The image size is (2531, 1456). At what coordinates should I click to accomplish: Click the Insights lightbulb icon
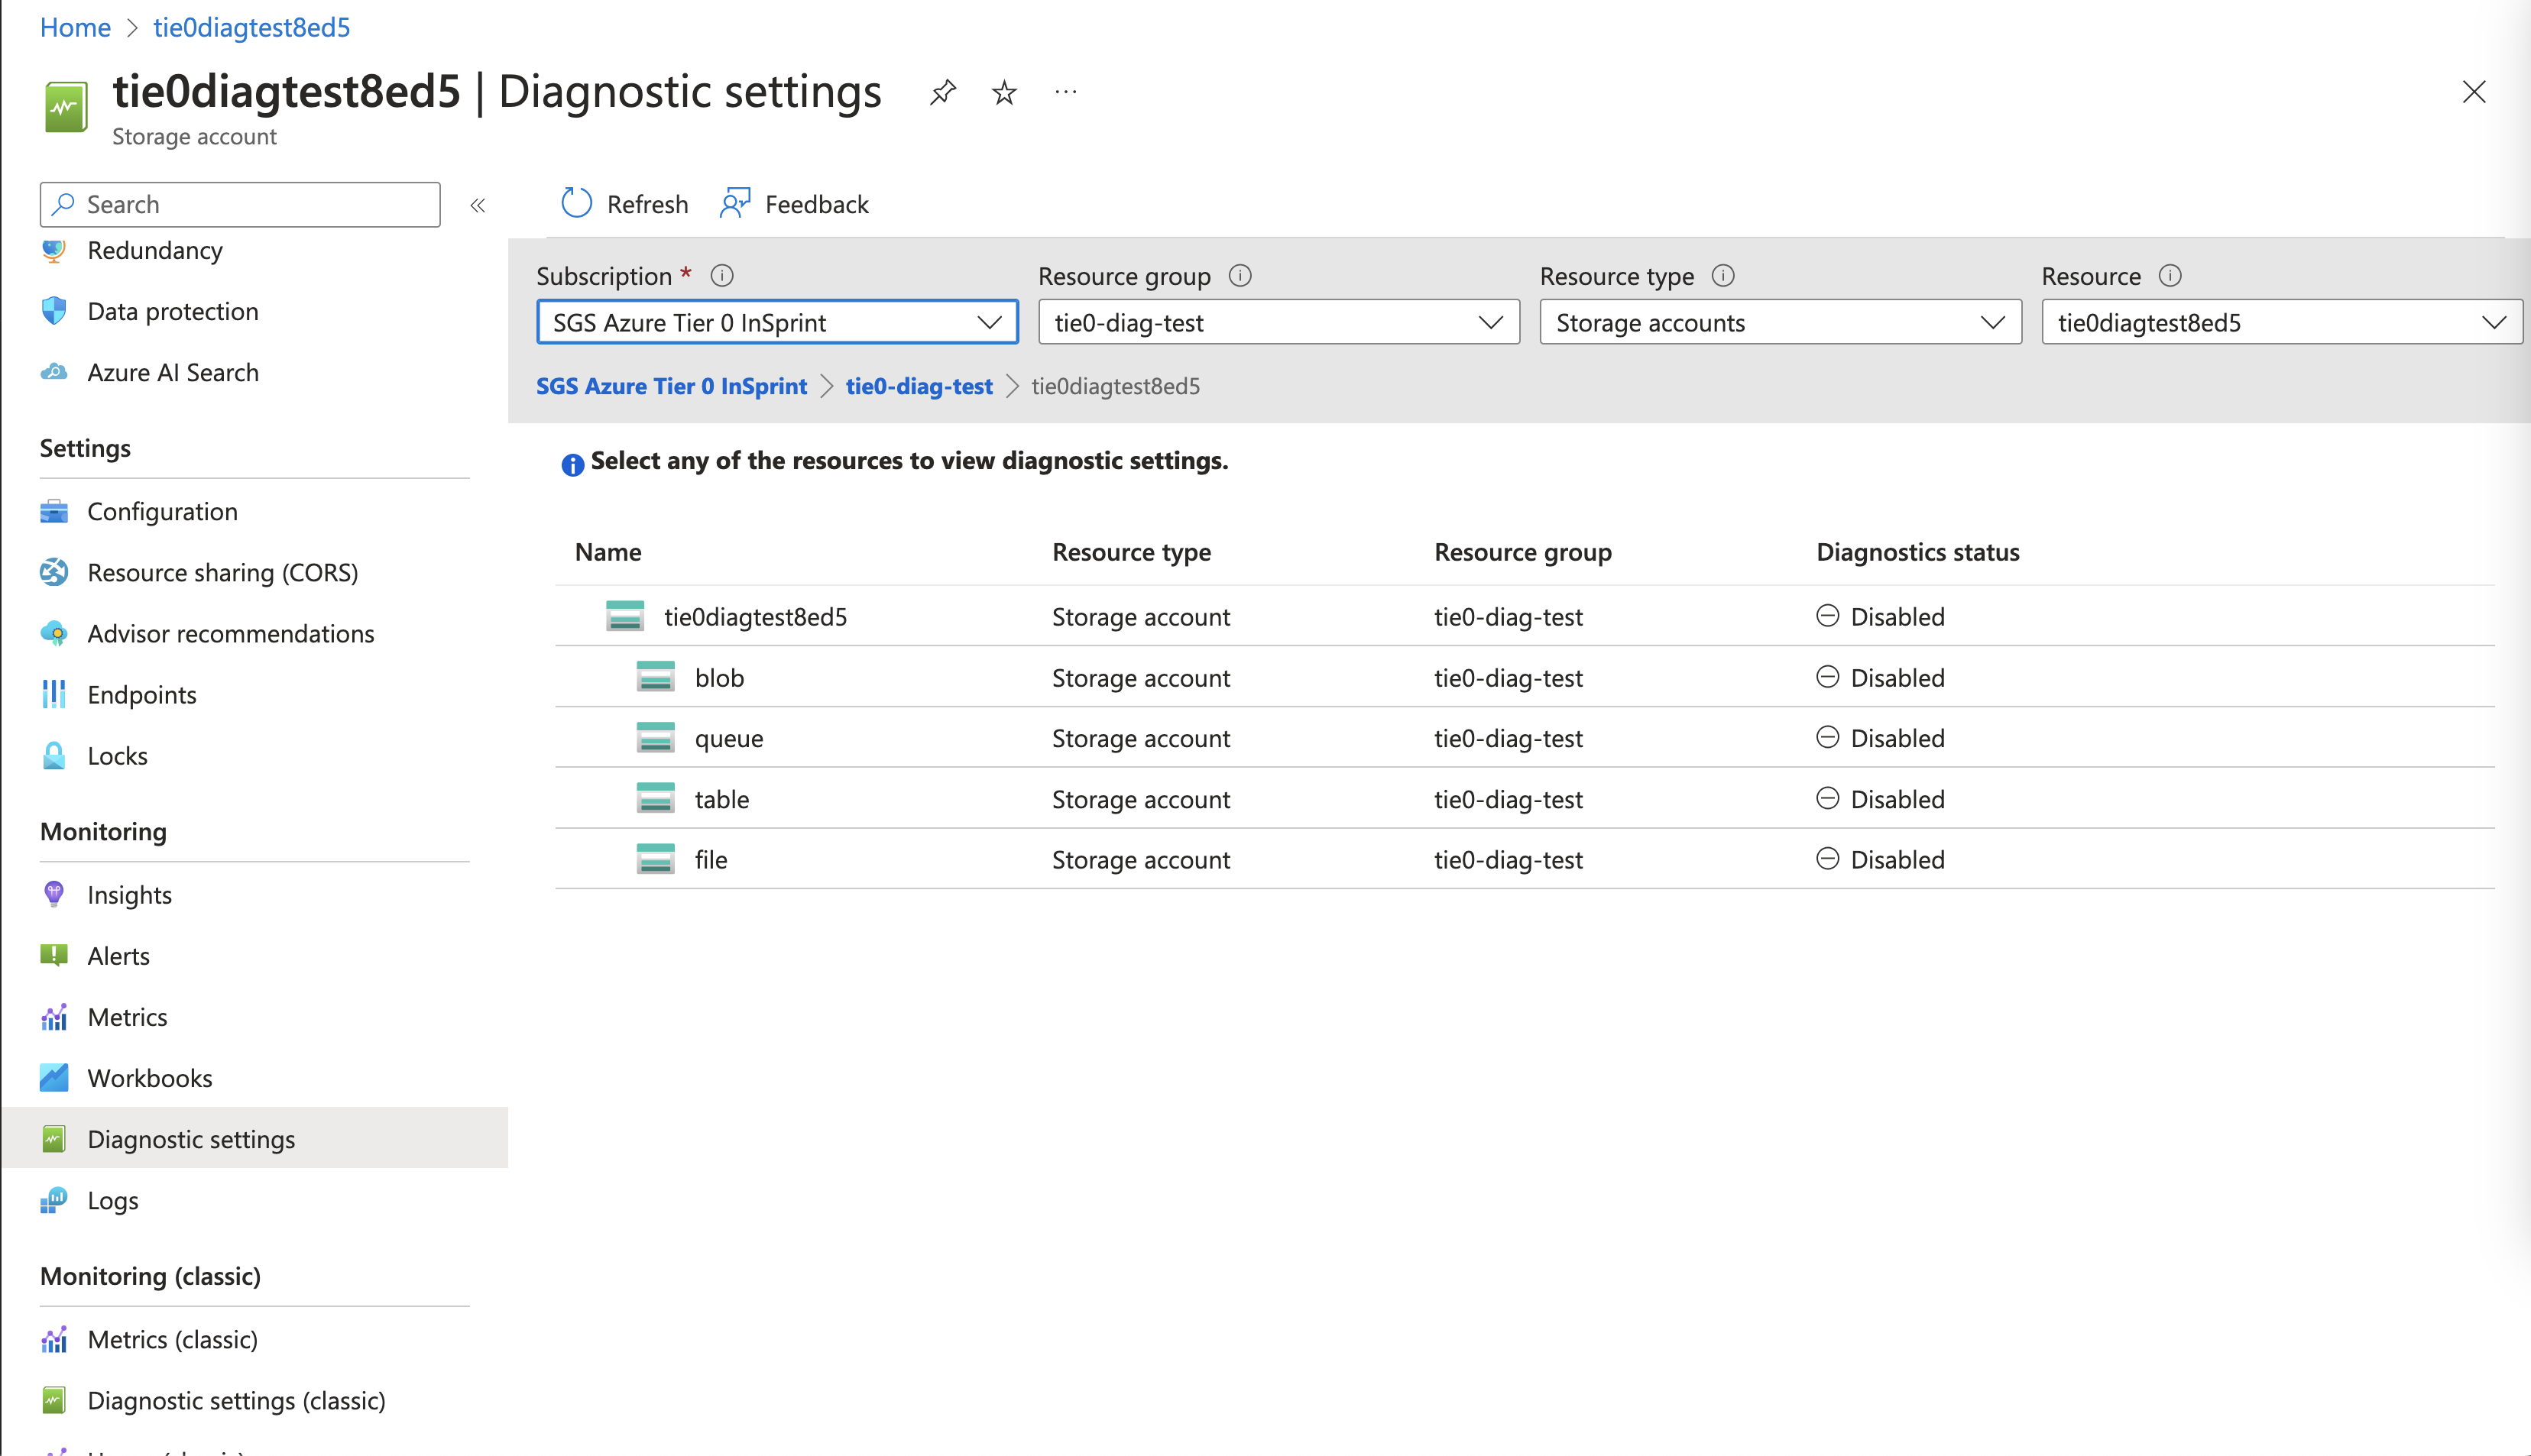click(54, 894)
